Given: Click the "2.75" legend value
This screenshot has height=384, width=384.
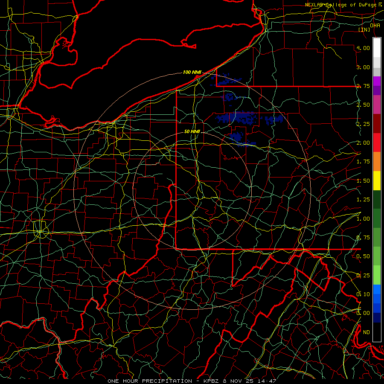Looking at the screenshot, I should tap(363, 86).
